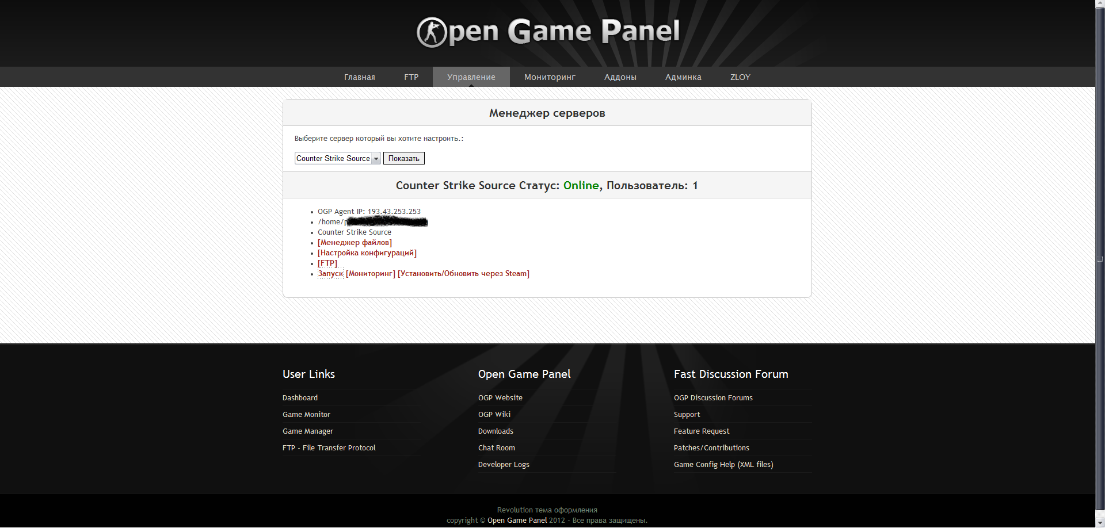1105x528 pixels.
Task: Open the ZLOY menu item
Action: (x=740, y=77)
